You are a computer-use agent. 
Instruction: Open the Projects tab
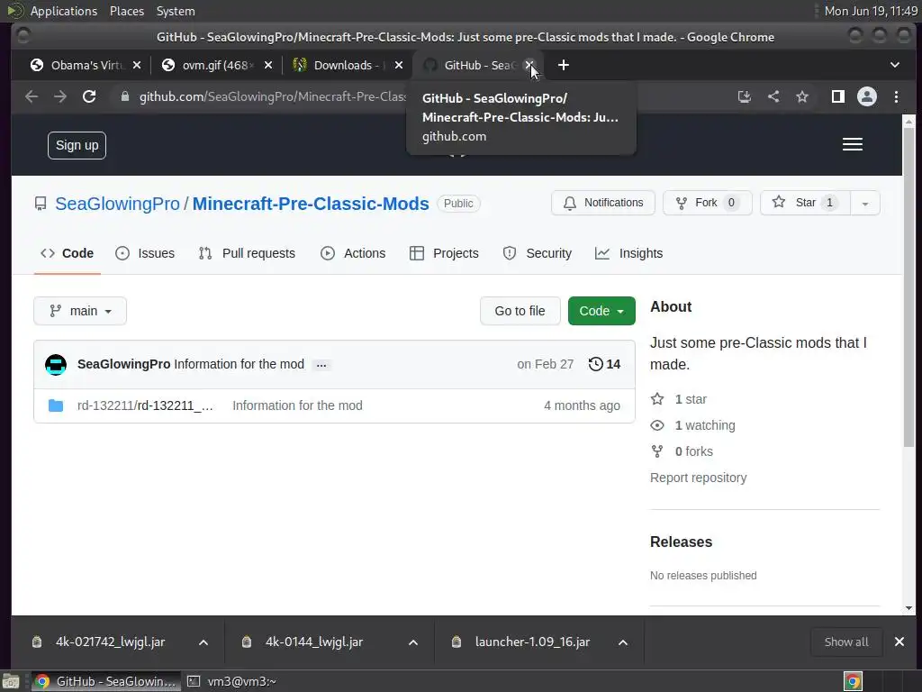coord(444,253)
